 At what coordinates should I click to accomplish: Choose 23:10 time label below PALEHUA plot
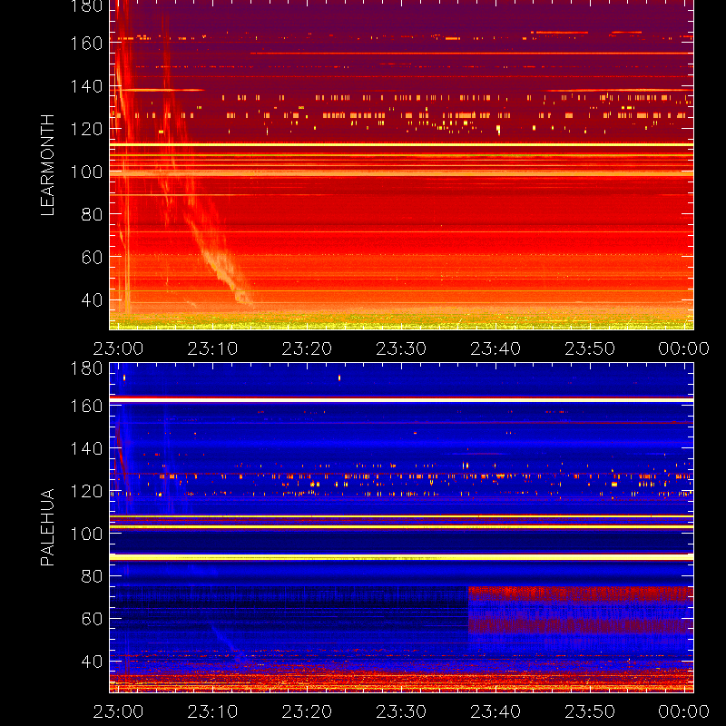[212, 711]
